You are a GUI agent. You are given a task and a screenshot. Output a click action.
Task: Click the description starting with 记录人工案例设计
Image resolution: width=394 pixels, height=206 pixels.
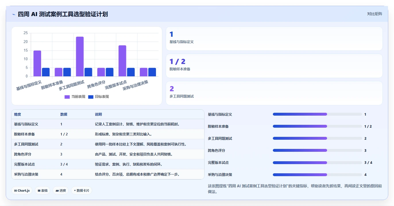coord(138,124)
